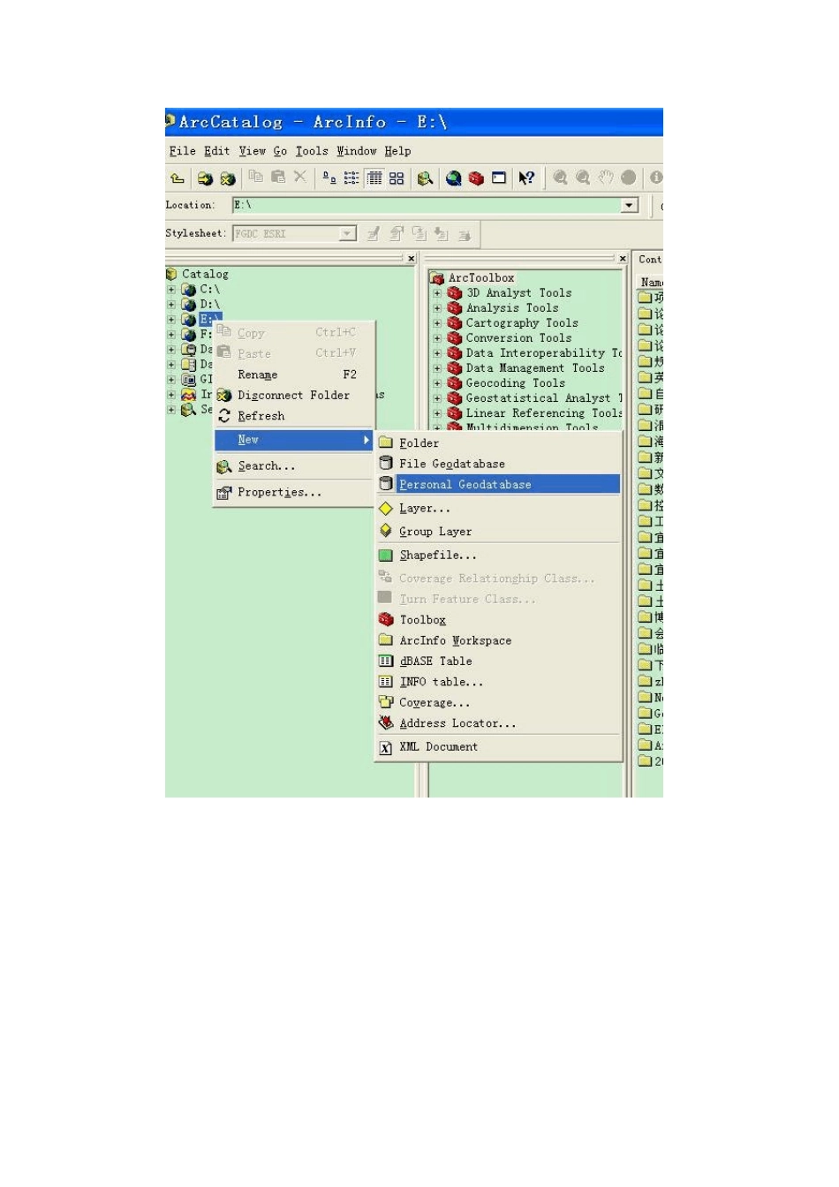Open the Tools menu

pyautogui.click(x=312, y=151)
